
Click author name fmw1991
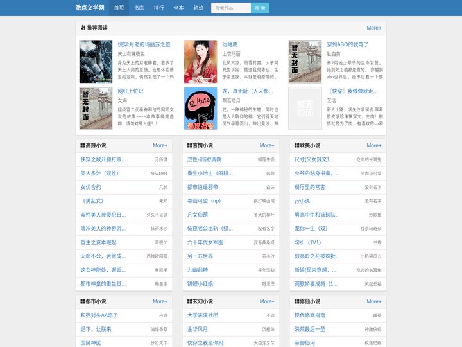pyautogui.click(x=159, y=173)
